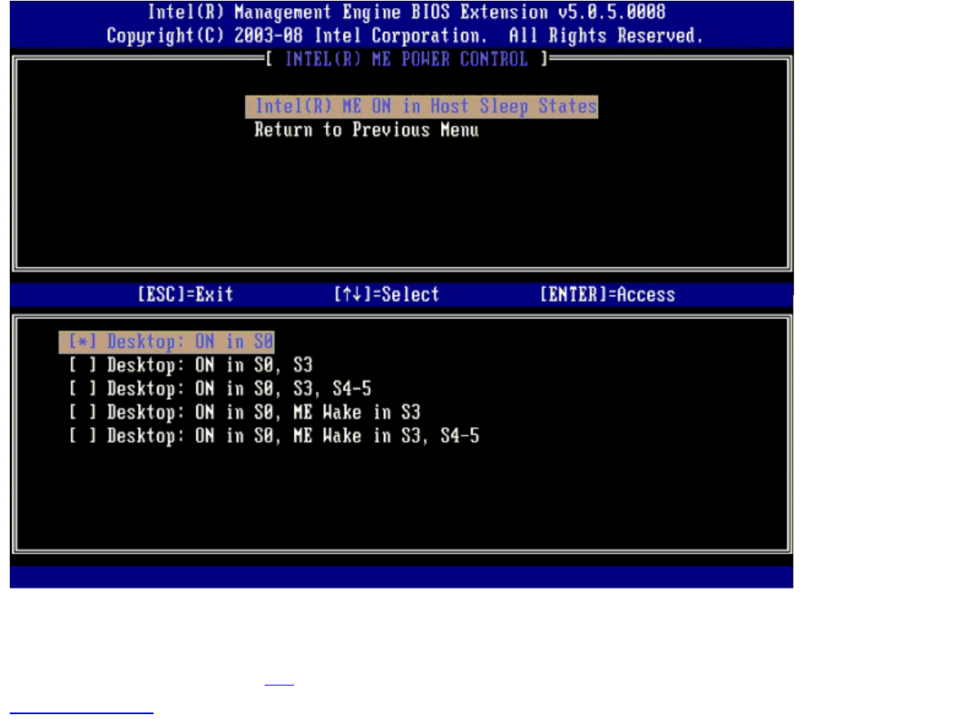
Task: Click the [ESC]=Exit hint
Action: pyautogui.click(x=185, y=295)
